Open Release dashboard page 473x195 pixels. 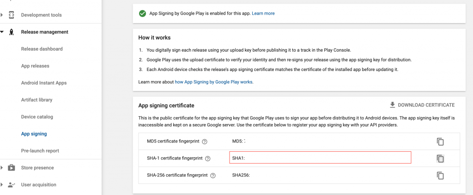click(x=42, y=49)
